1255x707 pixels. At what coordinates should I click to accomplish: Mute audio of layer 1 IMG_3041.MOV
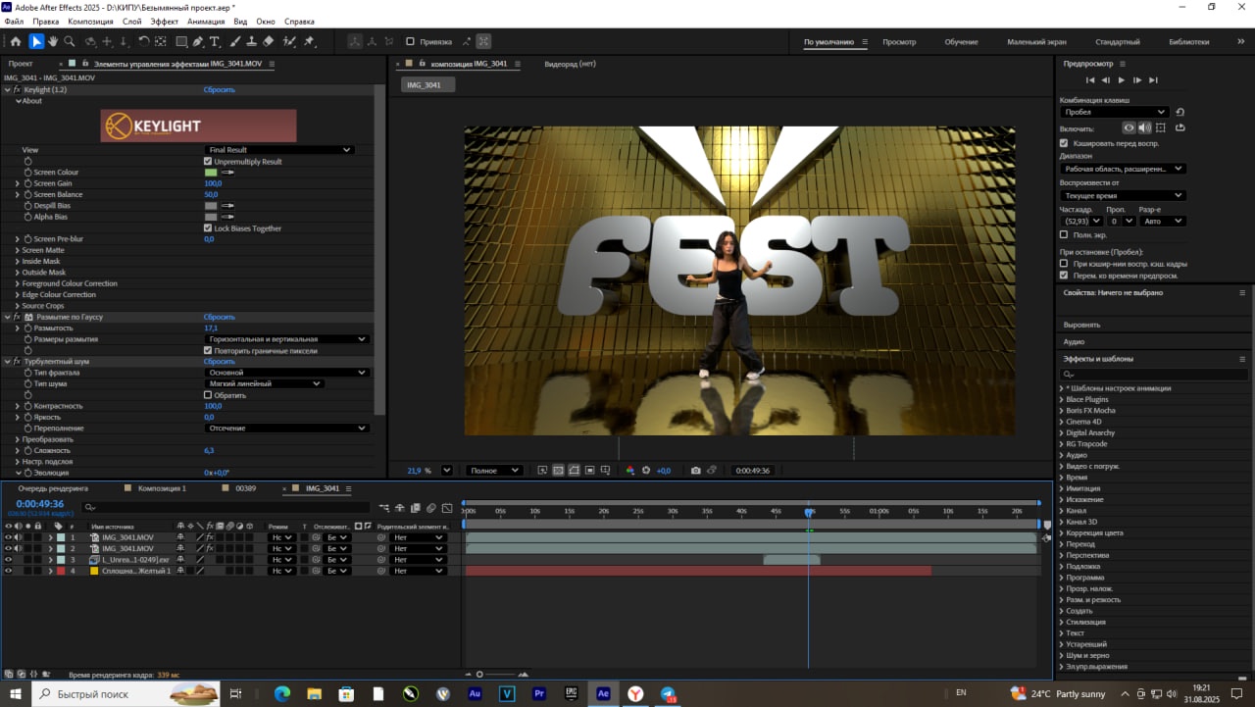click(x=18, y=537)
